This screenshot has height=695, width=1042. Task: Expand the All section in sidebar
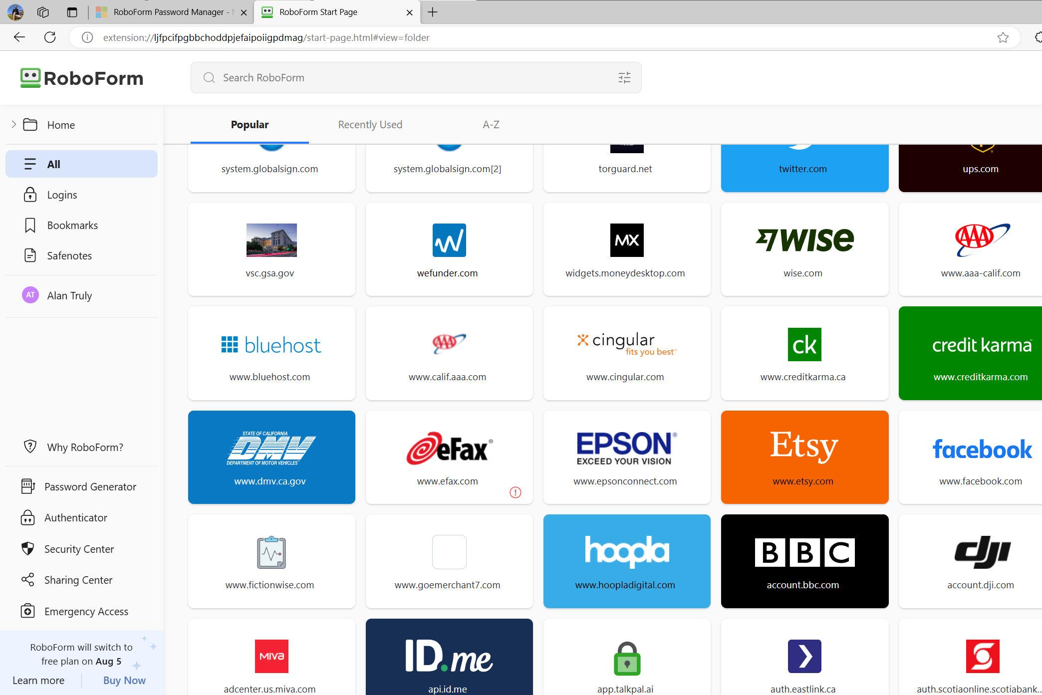[x=14, y=124]
